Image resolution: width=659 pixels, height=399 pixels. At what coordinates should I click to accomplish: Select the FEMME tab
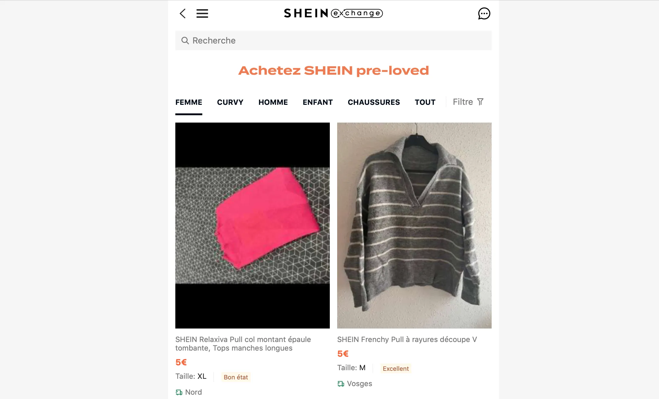[x=189, y=102]
